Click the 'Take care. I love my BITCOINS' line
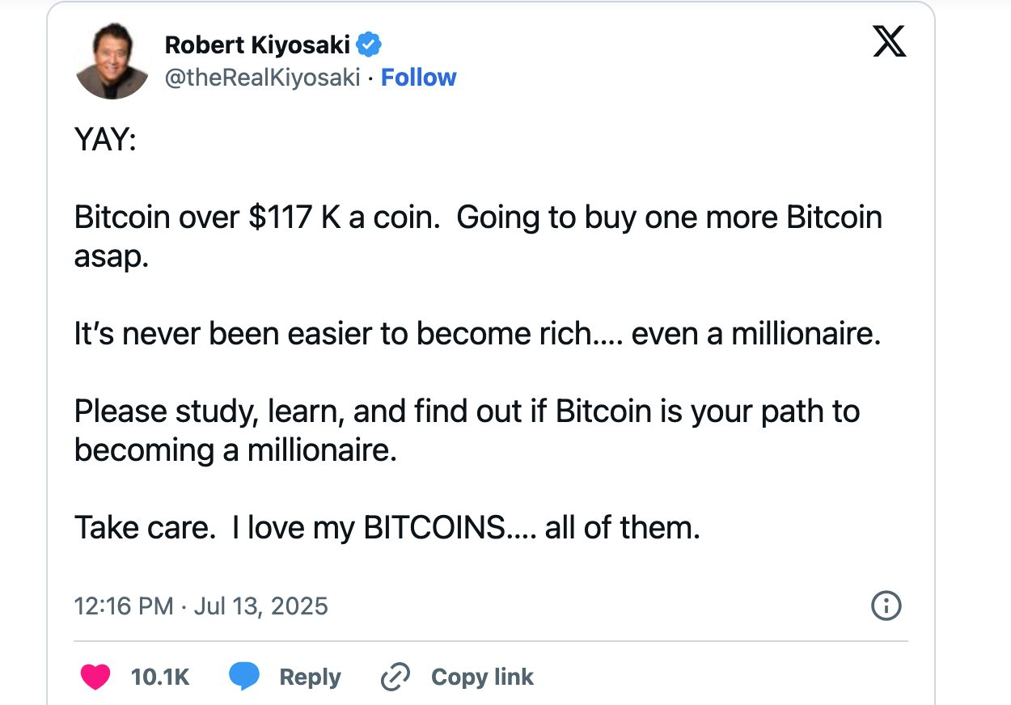Image resolution: width=1011 pixels, height=705 pixels. (387, 528)
